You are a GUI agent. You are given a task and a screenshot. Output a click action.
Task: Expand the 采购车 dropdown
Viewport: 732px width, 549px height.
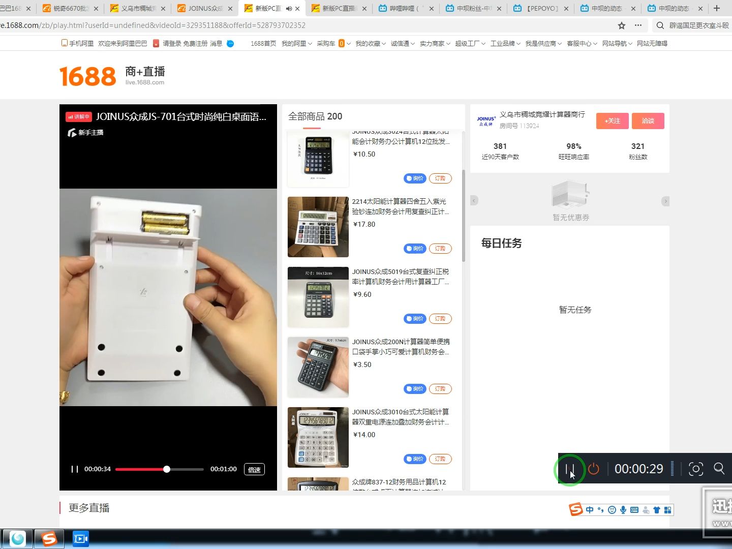tap(333, 44)
